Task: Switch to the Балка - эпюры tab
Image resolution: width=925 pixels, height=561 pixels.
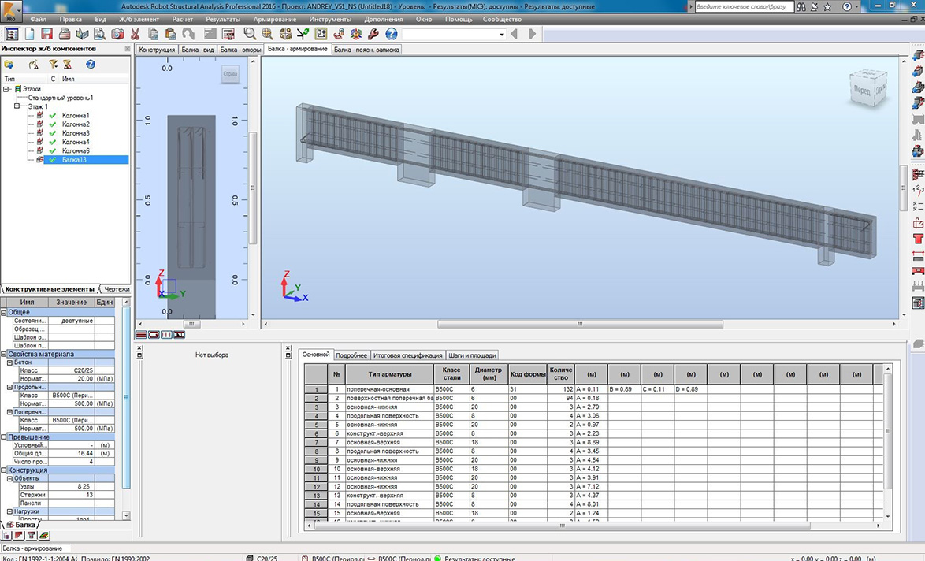Action: pos(240,50)
